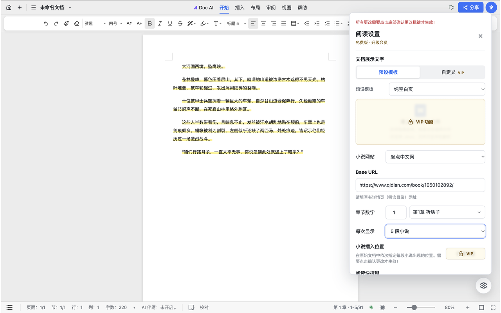
Task: Switch to full screen view icon
Action: 493,308
